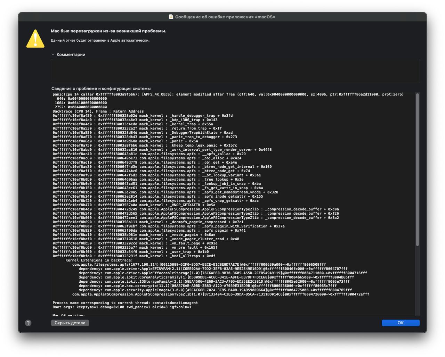Collapse the Комментарии section chevron
This screenshot has width=445, height=357.
click(53, 55)
